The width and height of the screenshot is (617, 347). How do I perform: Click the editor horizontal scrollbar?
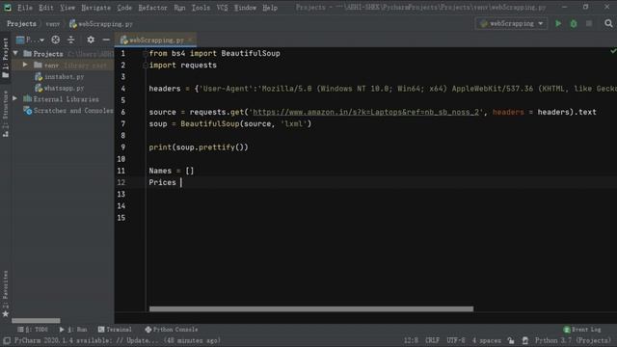pyautogui.click(x=311, y=309)
